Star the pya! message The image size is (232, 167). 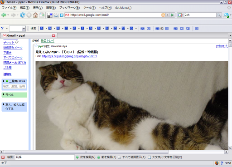[x=36, y=46]
